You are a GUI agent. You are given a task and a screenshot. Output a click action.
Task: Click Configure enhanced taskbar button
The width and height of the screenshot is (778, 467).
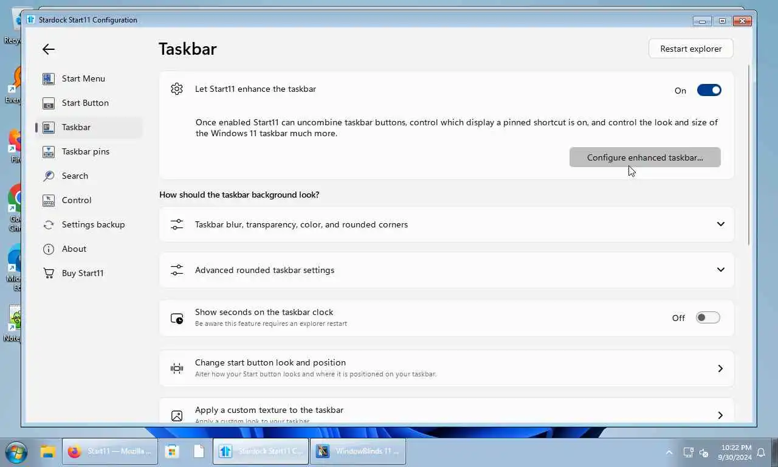click(645, 157)
